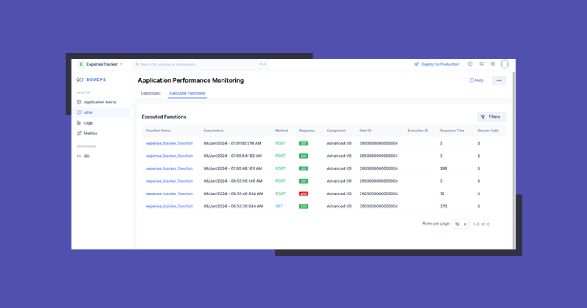Click the Function Name column header
The height and width of the screenshot is (308, 587).
[158, 131]
